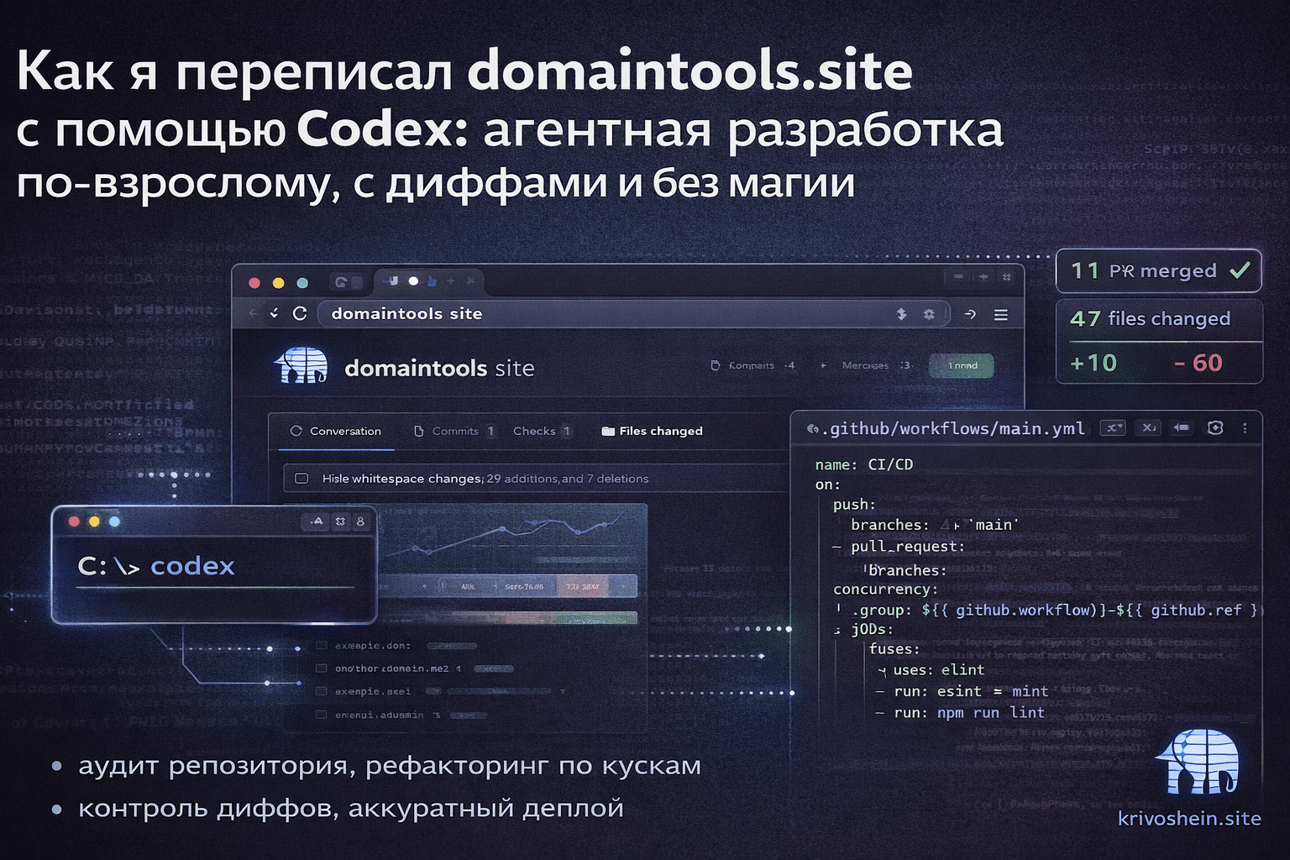
Task: Click the 11 PR merged badge
Action: (x=1159, y=270)
